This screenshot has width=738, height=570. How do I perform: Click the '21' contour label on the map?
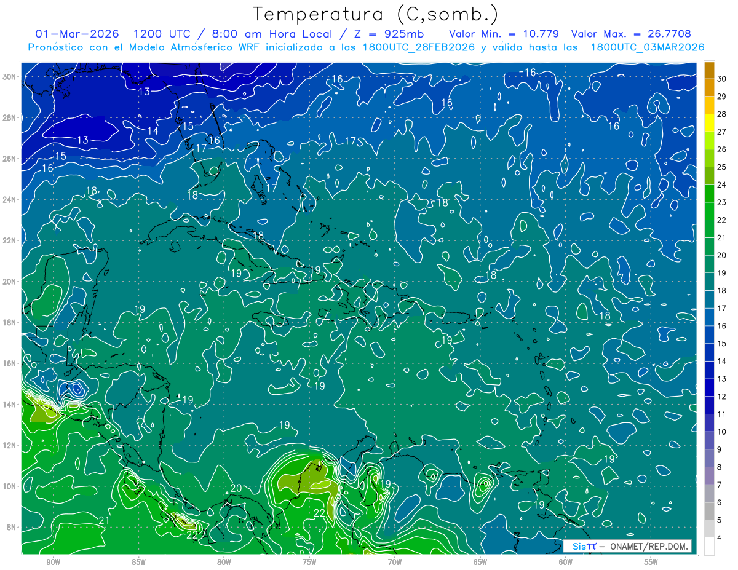(105, 521)
